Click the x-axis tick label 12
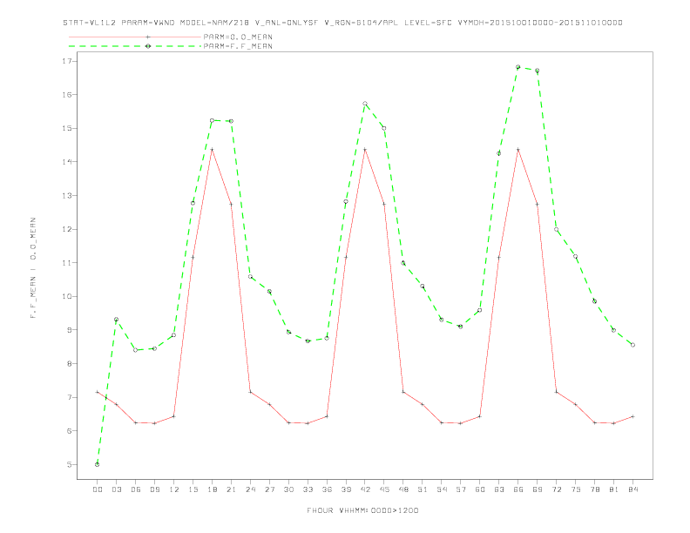This screenshot has width=690, height=533. point(174,489)
